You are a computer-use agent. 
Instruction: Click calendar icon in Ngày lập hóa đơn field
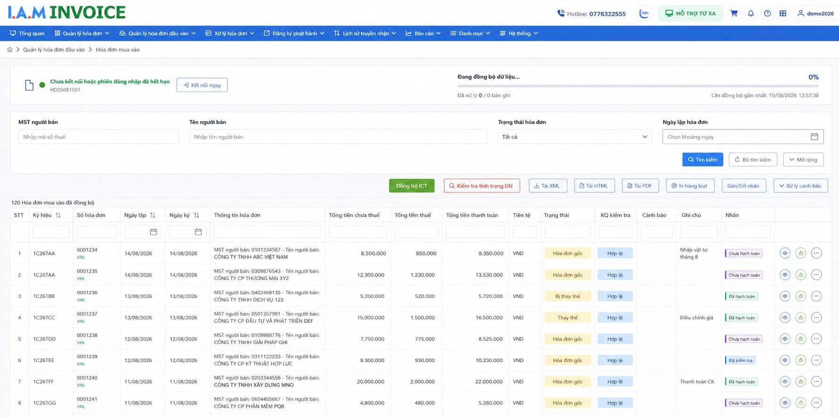click(x=814, y=137)
